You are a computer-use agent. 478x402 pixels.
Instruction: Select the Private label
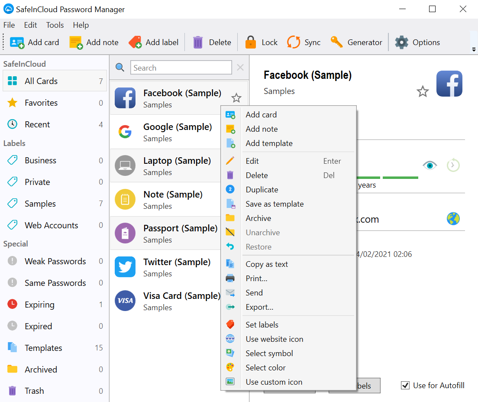click(55, 182)
